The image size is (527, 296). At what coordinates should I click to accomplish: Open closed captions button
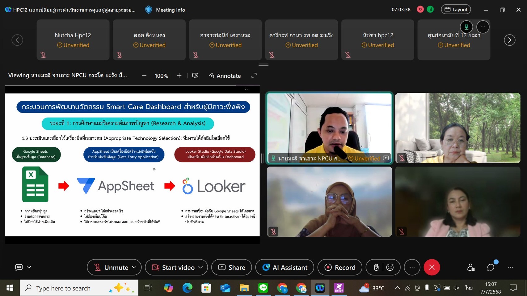point(19,267)
